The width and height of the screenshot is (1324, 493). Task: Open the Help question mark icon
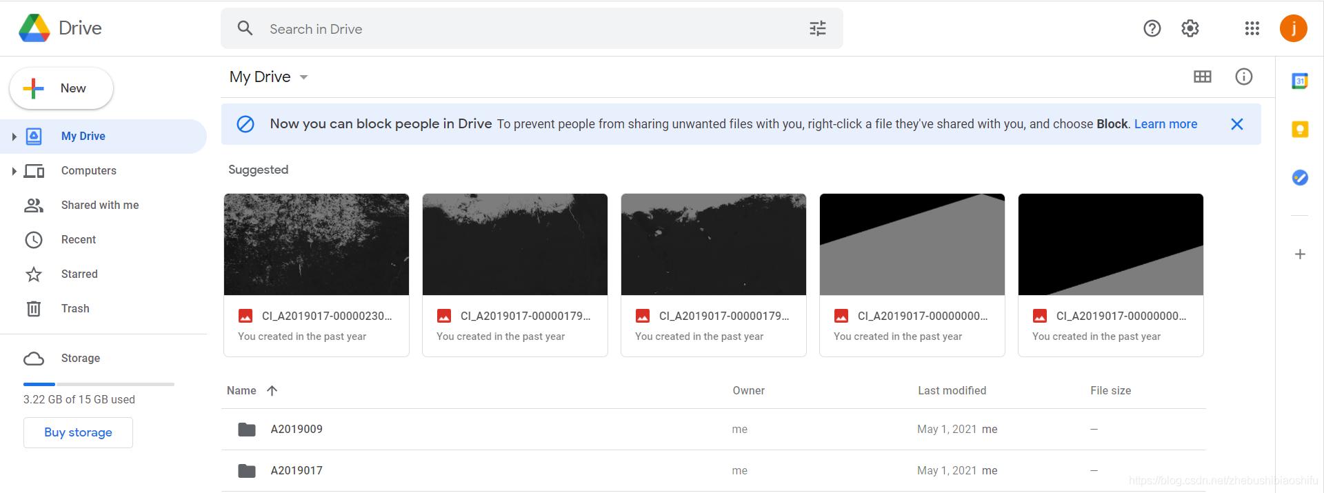[1152, 28]
